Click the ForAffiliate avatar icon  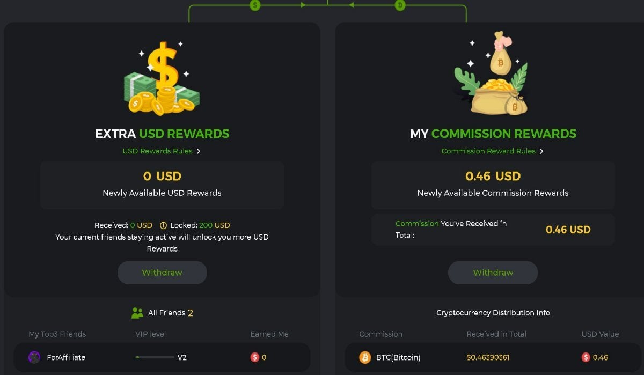(34, 357)
